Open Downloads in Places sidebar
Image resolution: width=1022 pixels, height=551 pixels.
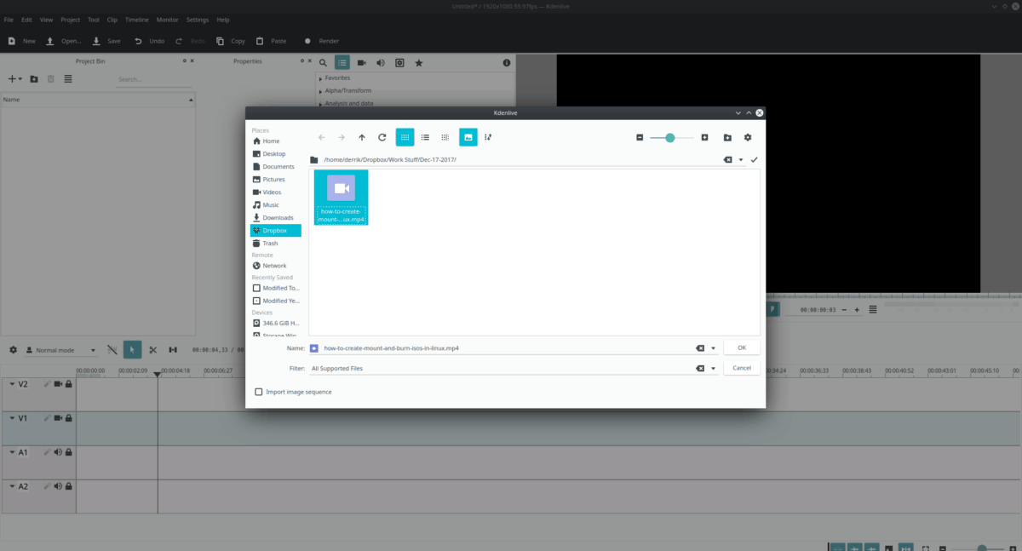pyautogui.click(x=275, y=218)
